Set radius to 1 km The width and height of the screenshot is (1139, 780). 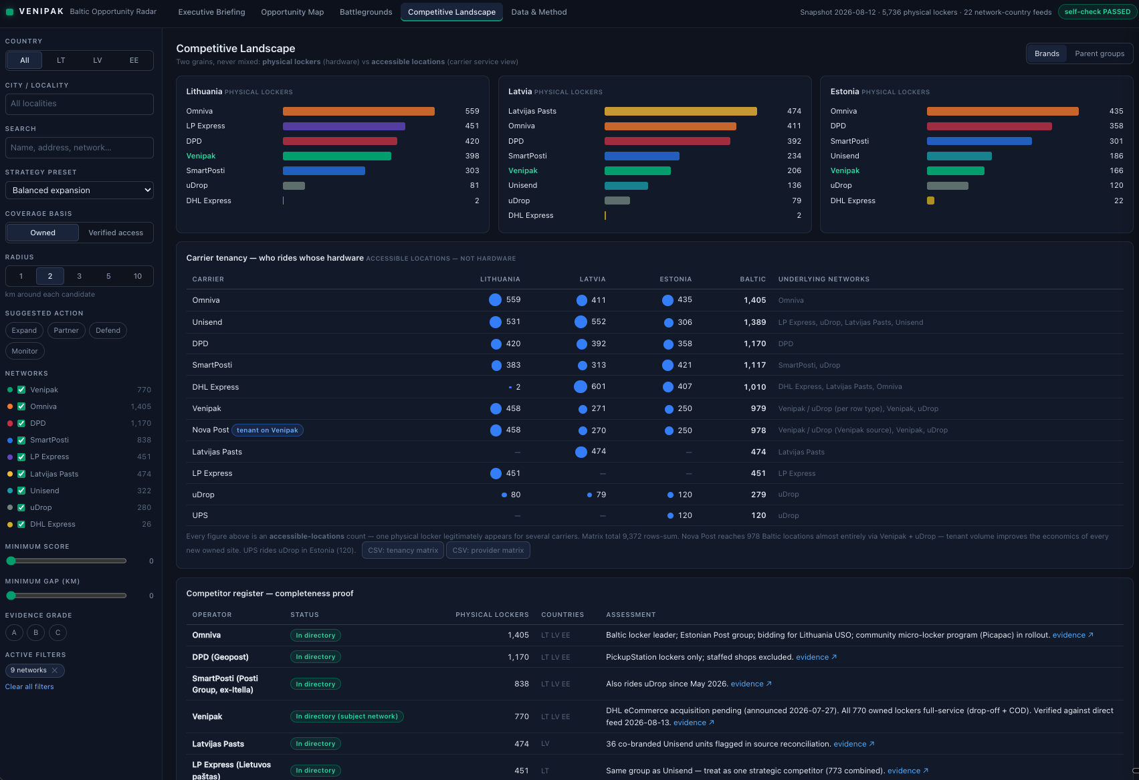click(21, 276)
